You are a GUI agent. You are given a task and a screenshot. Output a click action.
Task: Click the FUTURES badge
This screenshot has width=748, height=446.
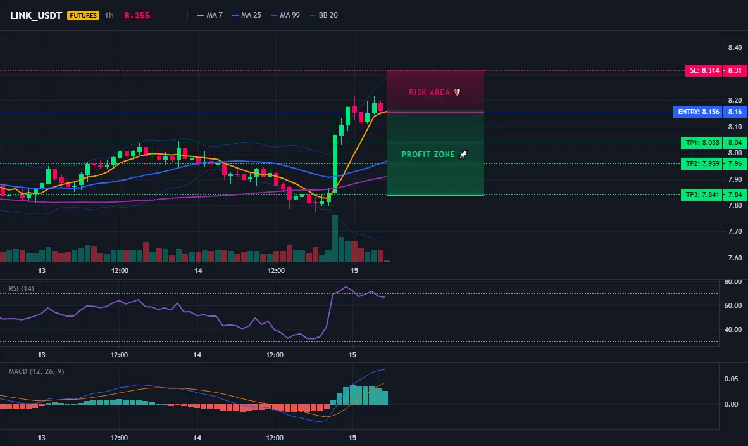point(83,15)
